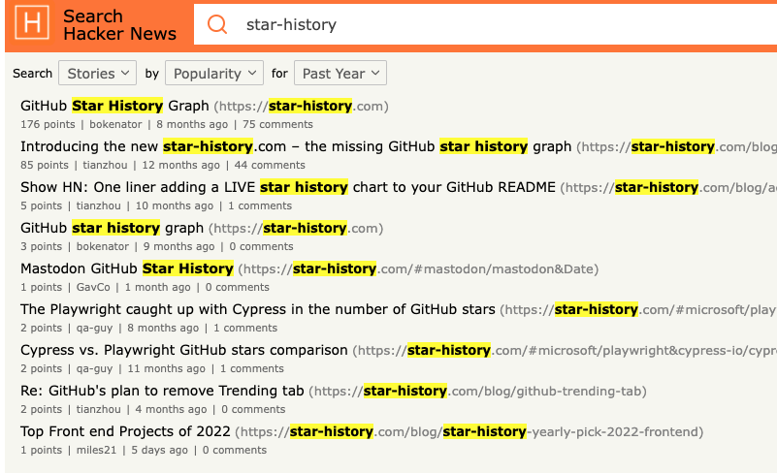Open 'The Playwright caught up with Cypress' story
Viewport: 777px width, 473px height.
pyautogui.click(x=257, y=309)
